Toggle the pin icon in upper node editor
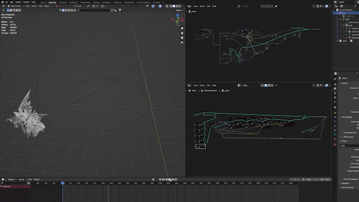Image resolution: width=359 pixels, height=202 pixels. (x=276, y=6)
